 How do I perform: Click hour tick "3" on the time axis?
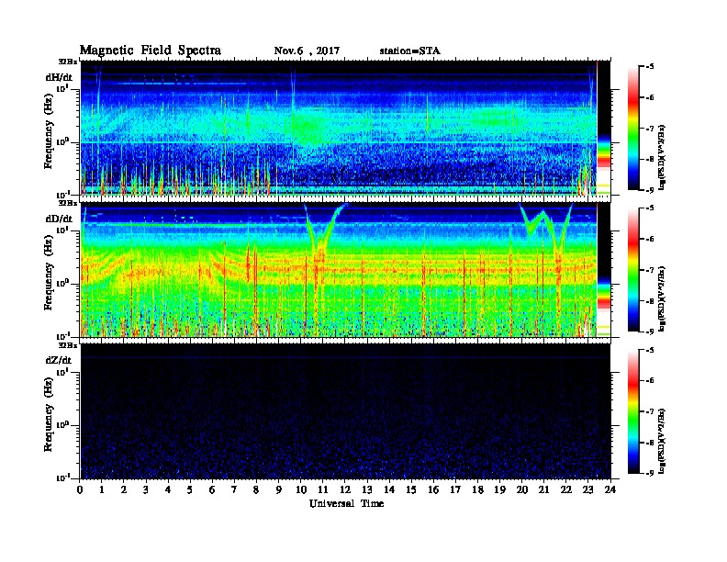pos(146,489)
